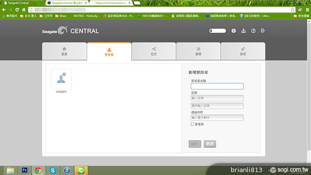Screen dimensions: 311x175
Task: Click the Chrome taskbar icon
Action: (38, 171)
